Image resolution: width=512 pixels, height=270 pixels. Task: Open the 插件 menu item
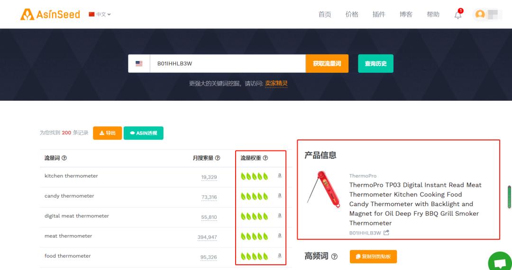(379, 14)
